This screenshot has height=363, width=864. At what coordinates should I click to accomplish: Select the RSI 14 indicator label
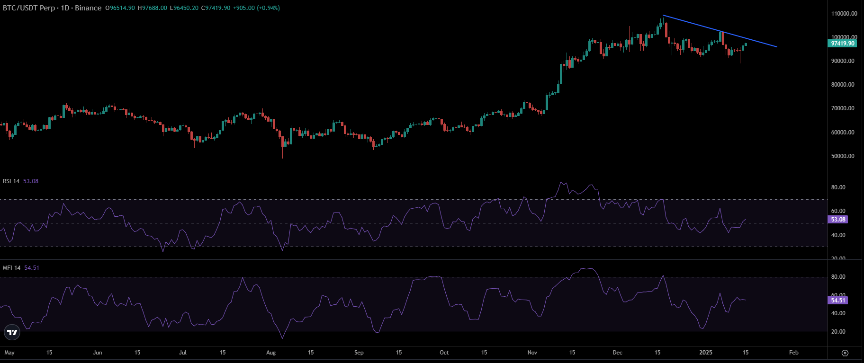click(x=11, y=181)
